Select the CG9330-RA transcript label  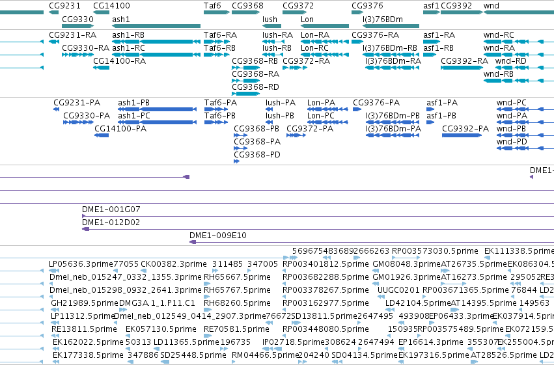[85, 48]
